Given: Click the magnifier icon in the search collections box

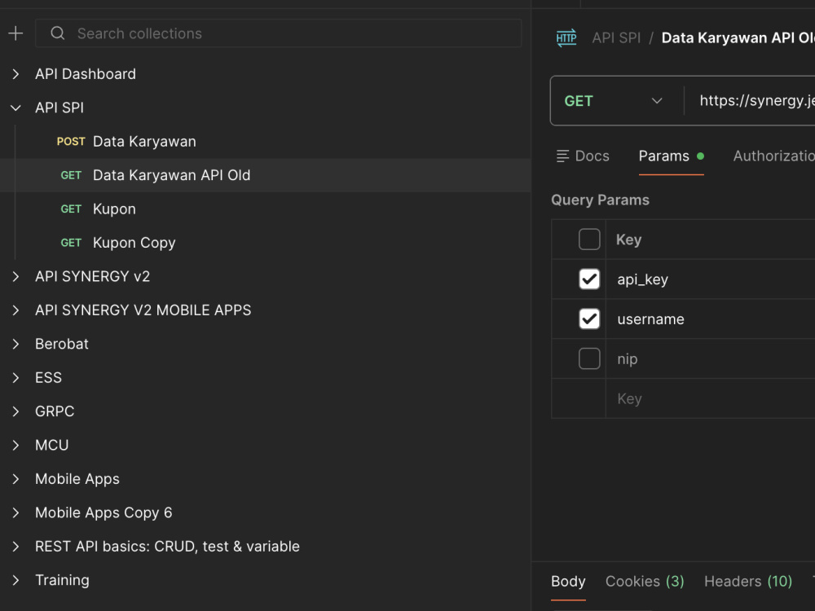Looking at the screenshot, I should click(x=58, y=33).
